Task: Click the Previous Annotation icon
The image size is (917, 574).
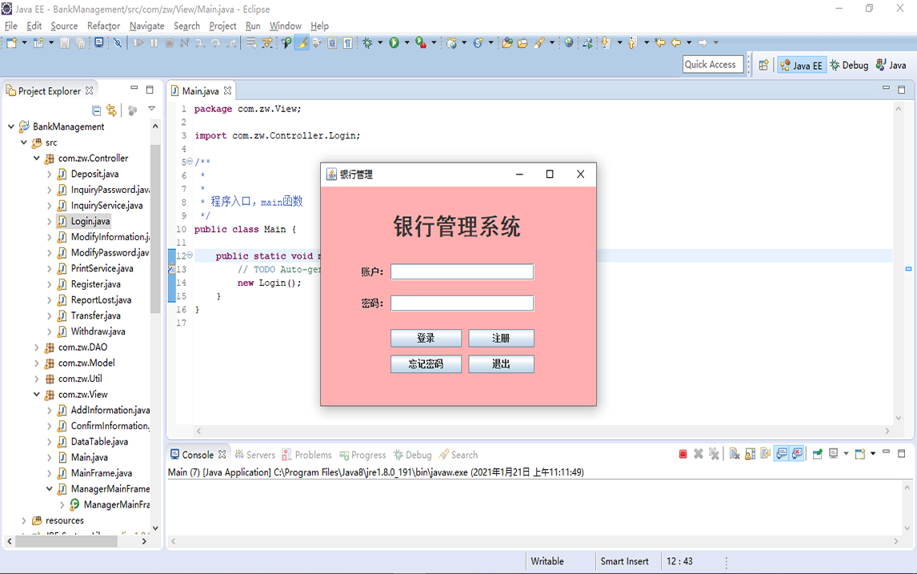Action: pos(631,42)
